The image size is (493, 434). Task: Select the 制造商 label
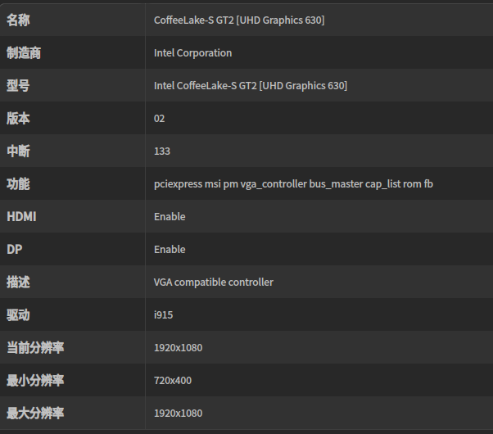click(24, 53)
